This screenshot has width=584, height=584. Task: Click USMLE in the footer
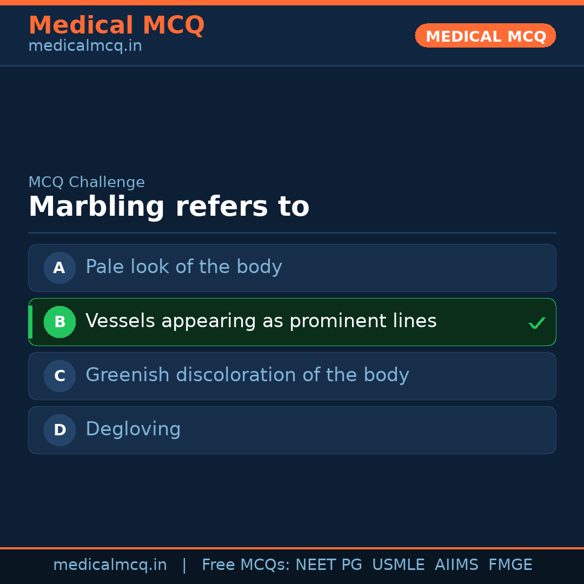pos(398,565)
